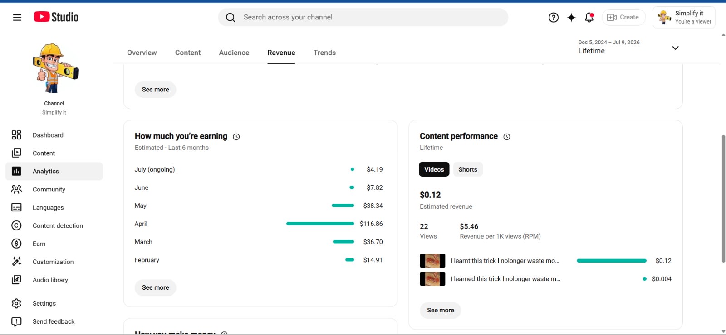Click the revenue bar for 'I learnt this trick'
The image size is (726, 335).
click(x=612, y=261)
